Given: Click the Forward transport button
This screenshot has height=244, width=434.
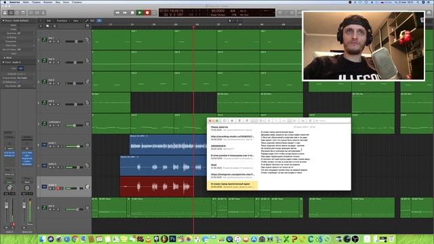Looking at the screenshot, I should point(125,13).
